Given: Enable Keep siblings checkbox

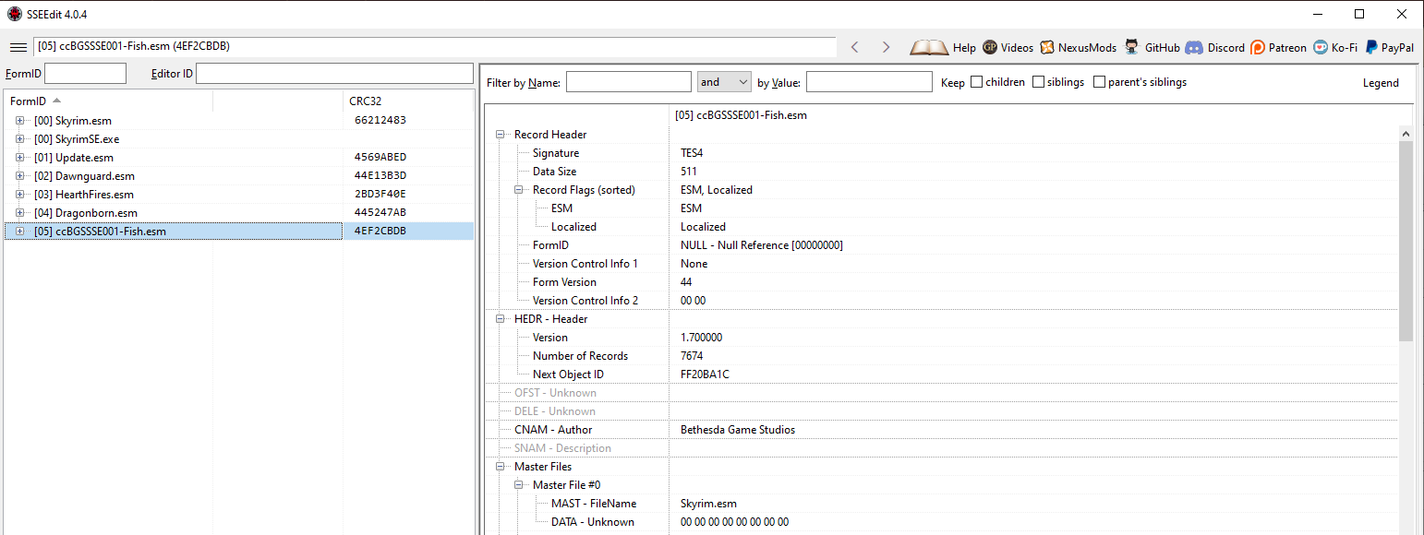Looking at the screenshot, I should tap(1038, 82).
